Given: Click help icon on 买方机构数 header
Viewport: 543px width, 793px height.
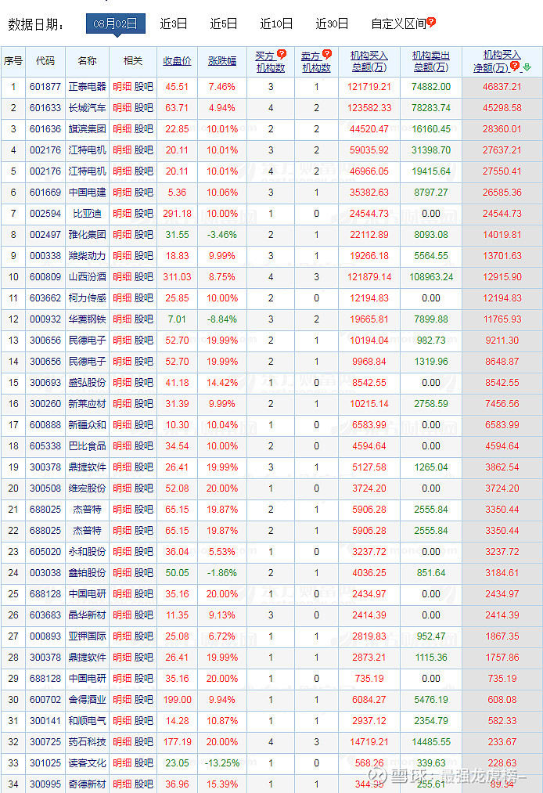Looking at the screenshot, I should pyautogui.click(x=282, y=53).
